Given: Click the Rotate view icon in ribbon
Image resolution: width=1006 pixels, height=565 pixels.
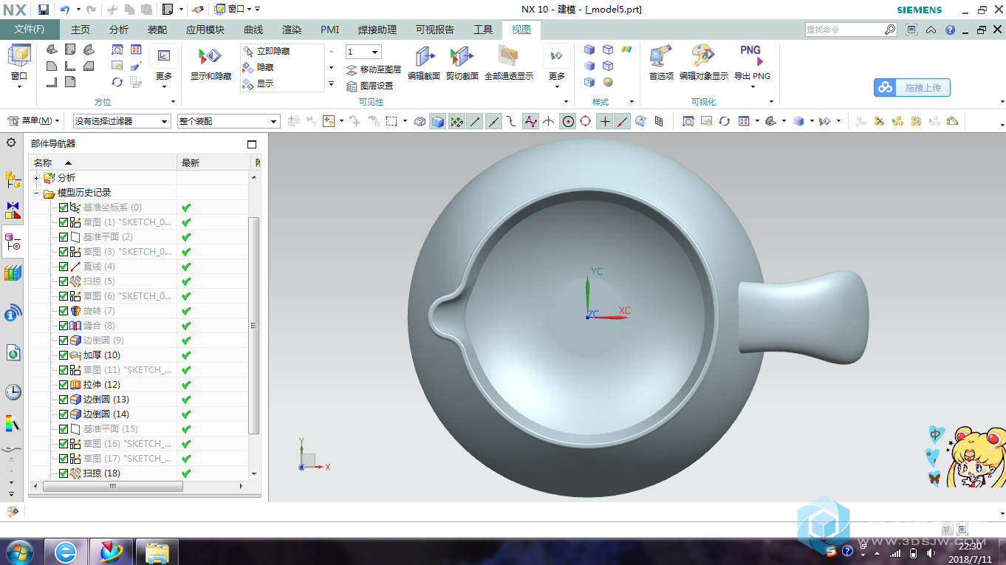Looking at the screenshot, I should pos(117,82).
